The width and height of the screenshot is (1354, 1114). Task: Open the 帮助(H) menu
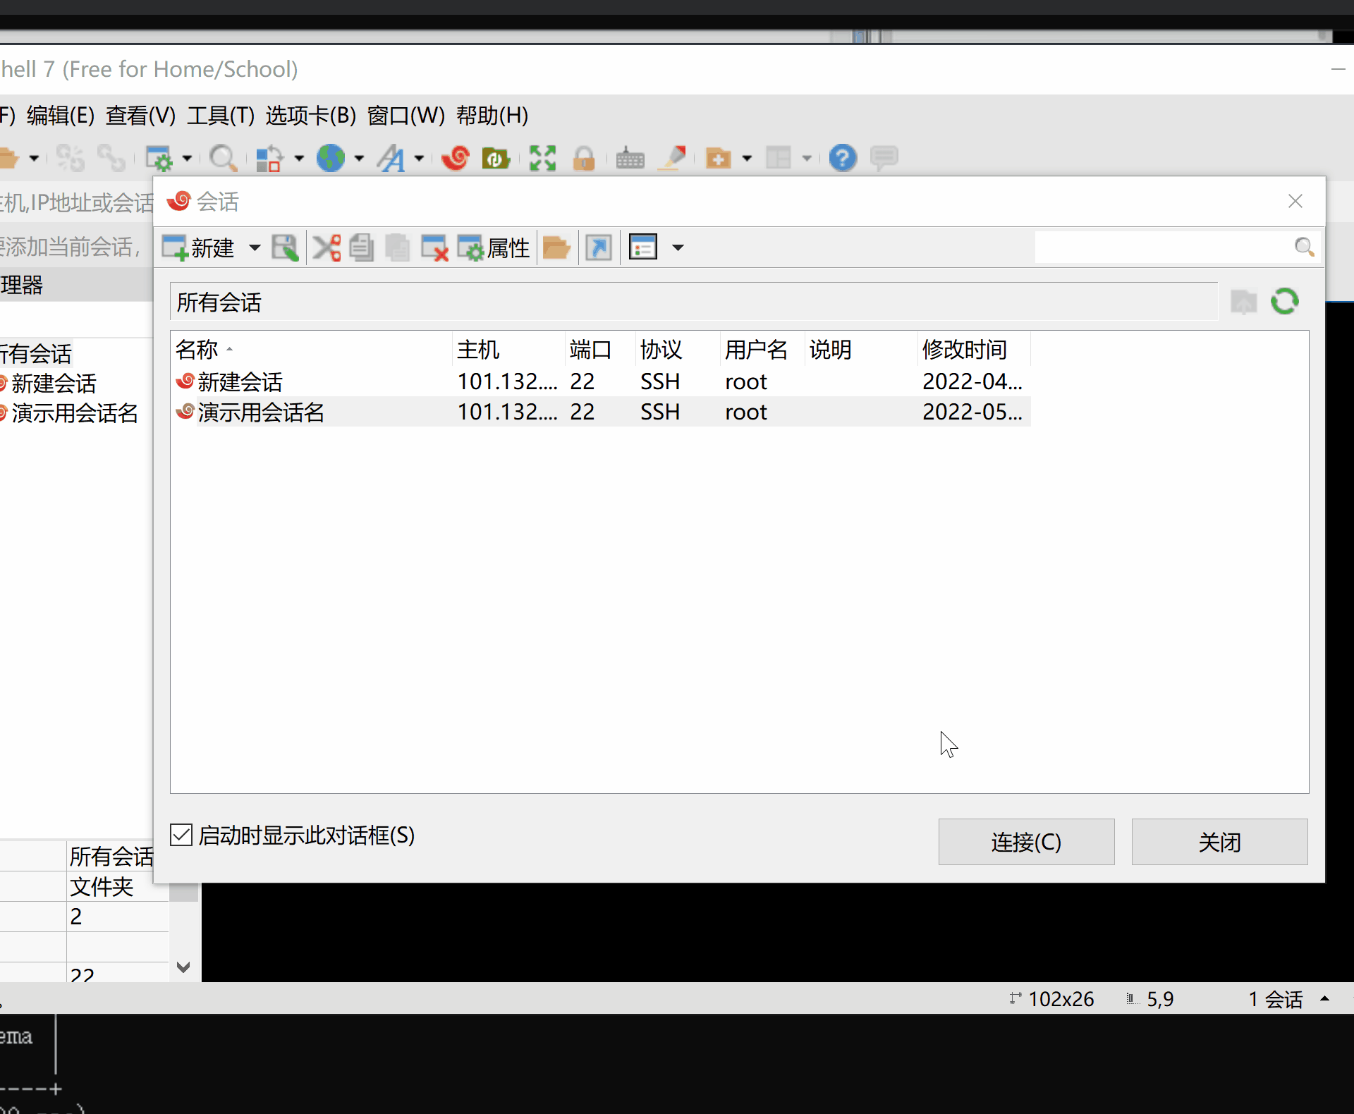pos(492,115)
